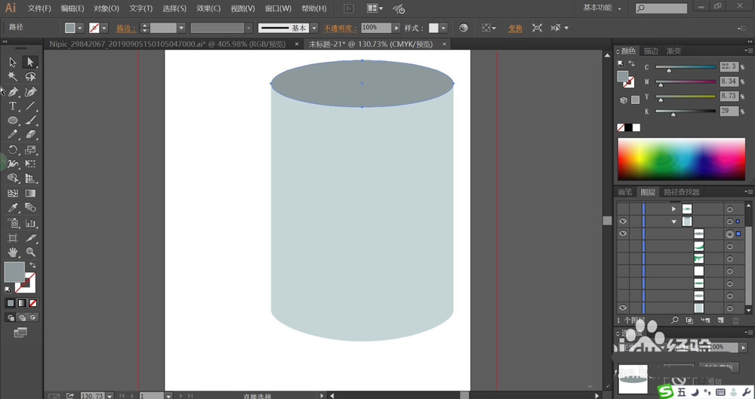Select the Rotate tool
This screenshot has width=755, height=399.
point(13,149)
